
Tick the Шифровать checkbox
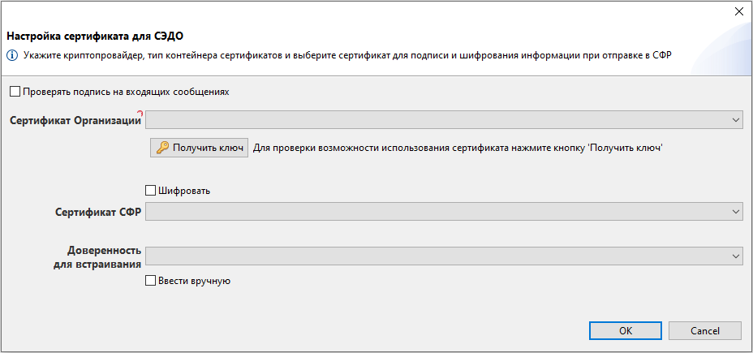[150, 191]
